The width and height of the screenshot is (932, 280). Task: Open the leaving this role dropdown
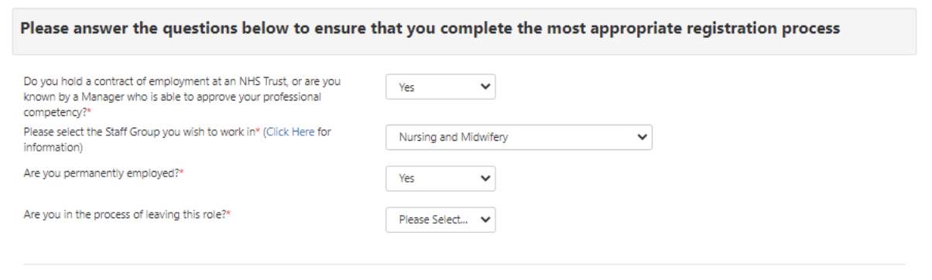440,220
